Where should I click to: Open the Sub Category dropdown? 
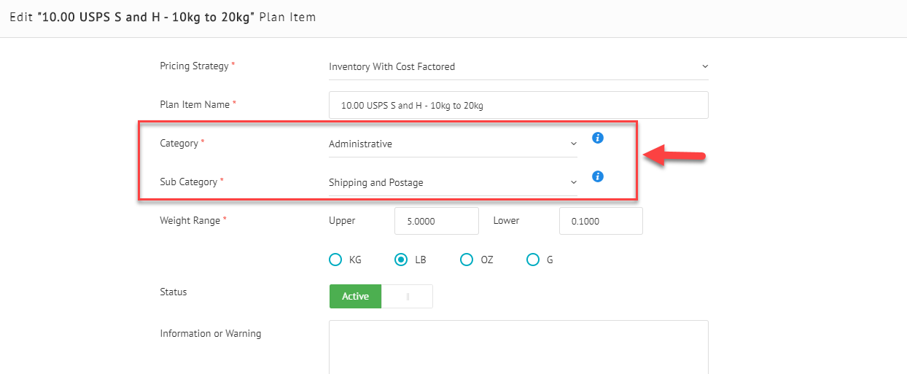click(x=452, y=183)
